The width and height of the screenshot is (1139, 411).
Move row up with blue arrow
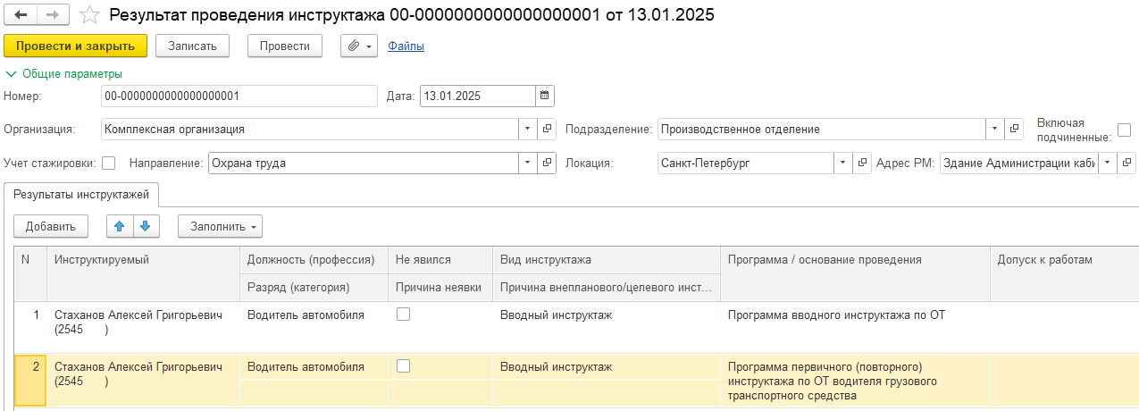pyautogui.click(x=120, y=226)
